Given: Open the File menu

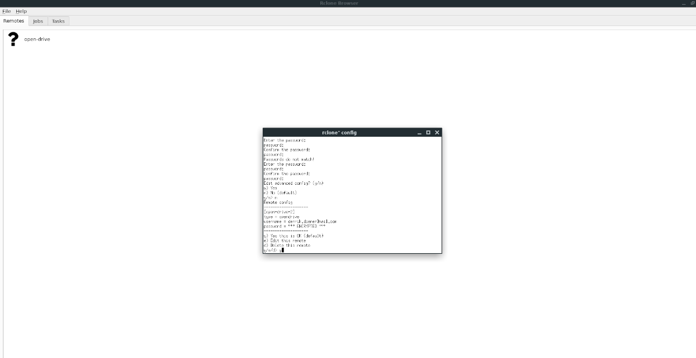Looking at the screenshot, I should [x=6, y=11].
